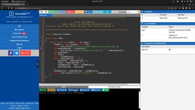
Task: Open the FAQ footer link
Action: click(8, 103)
